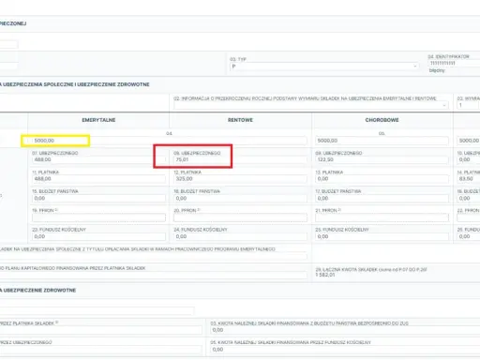Click the 03. Wymiar field showing 1
The height and width of the screenshot is (360, 480).
point(469,105)
